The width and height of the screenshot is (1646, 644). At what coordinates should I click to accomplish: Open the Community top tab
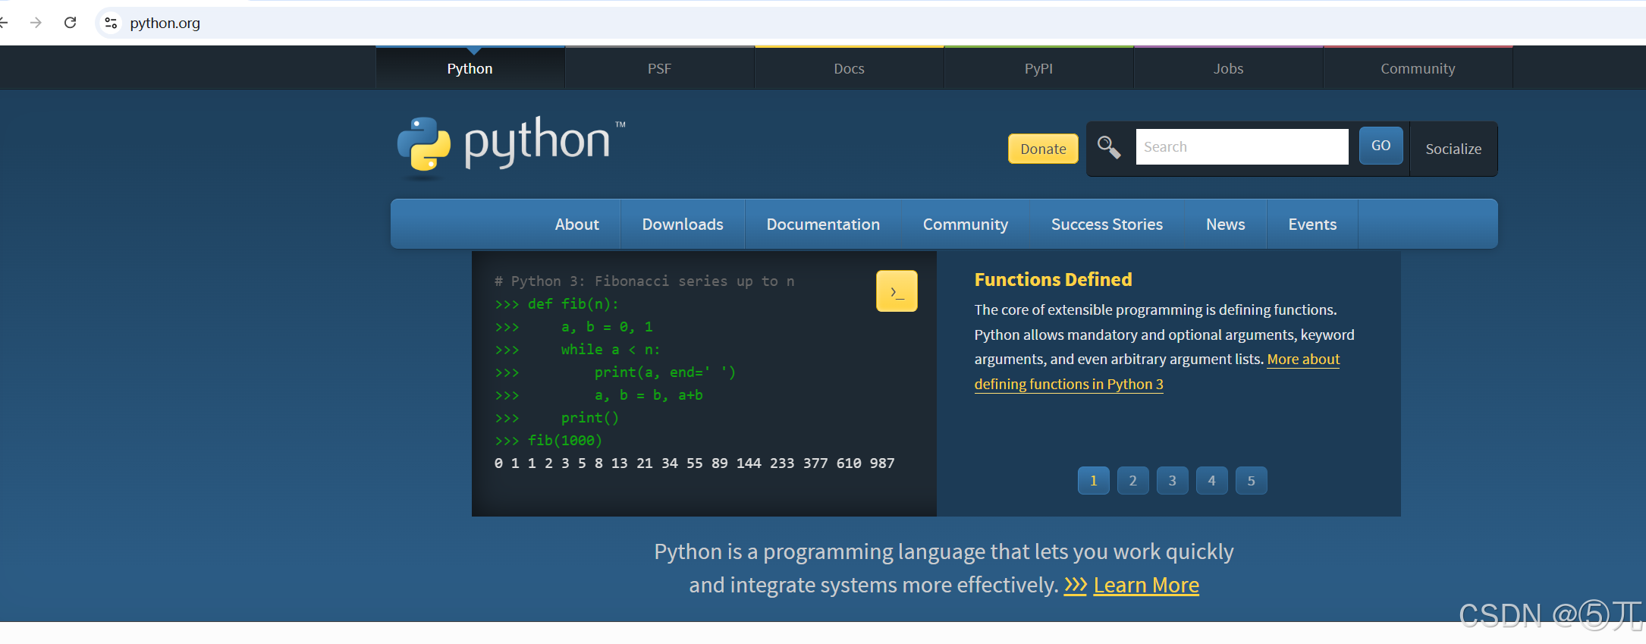(x=1418, y=68)
